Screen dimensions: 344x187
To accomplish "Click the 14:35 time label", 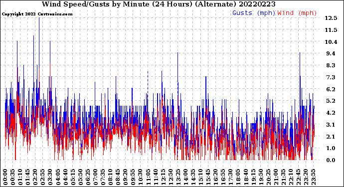I will click(x=193, y=177).
